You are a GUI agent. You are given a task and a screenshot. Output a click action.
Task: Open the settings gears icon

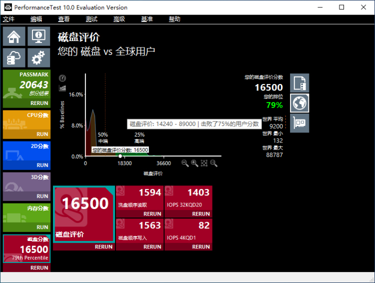point(38,57)
